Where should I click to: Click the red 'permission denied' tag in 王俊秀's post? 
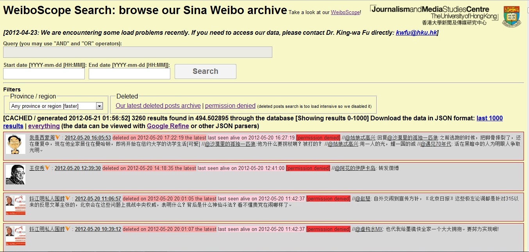pyautogui.click(x=308, y=168)
